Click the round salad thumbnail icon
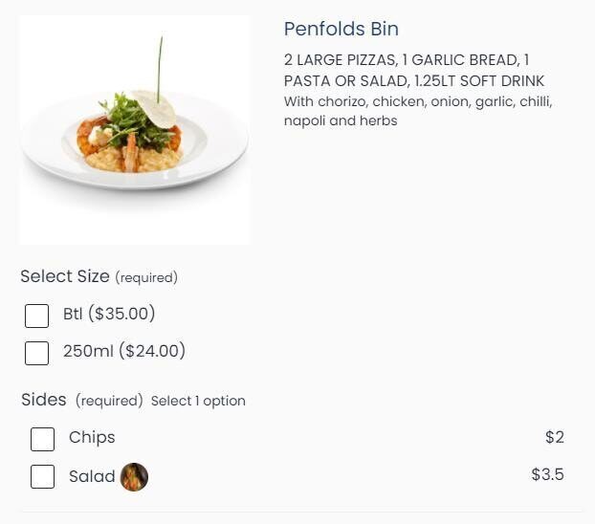This screenshot has height=524, width=595. [134, 476]
